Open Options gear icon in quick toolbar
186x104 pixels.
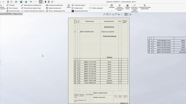point(52,2)
